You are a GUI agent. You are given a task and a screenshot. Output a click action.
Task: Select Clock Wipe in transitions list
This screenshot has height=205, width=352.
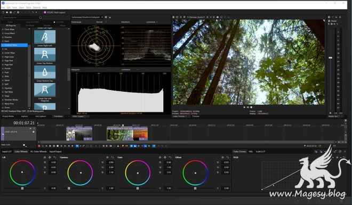point(10,29)
